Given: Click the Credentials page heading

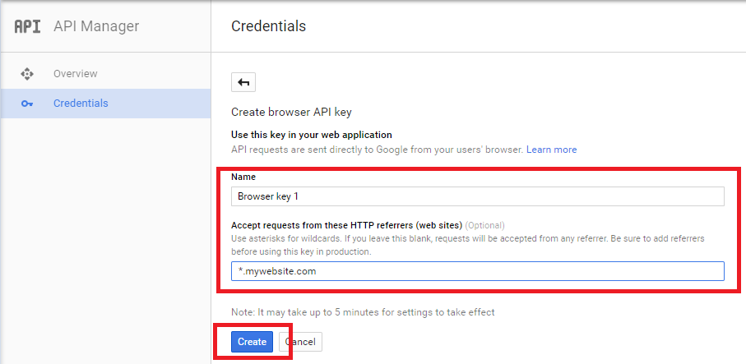Looking at the screenshot, I should tap(268, 26).
